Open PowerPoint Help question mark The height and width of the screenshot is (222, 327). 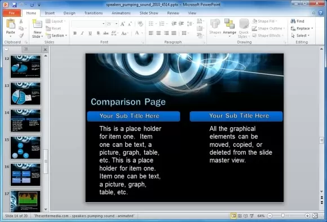[x=321, y=13]
